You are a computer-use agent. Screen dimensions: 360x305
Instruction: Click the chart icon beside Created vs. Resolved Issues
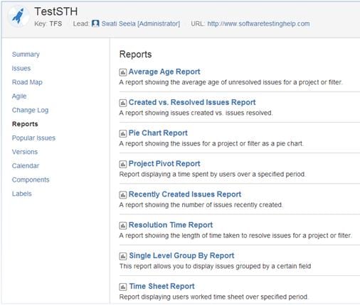122,103
